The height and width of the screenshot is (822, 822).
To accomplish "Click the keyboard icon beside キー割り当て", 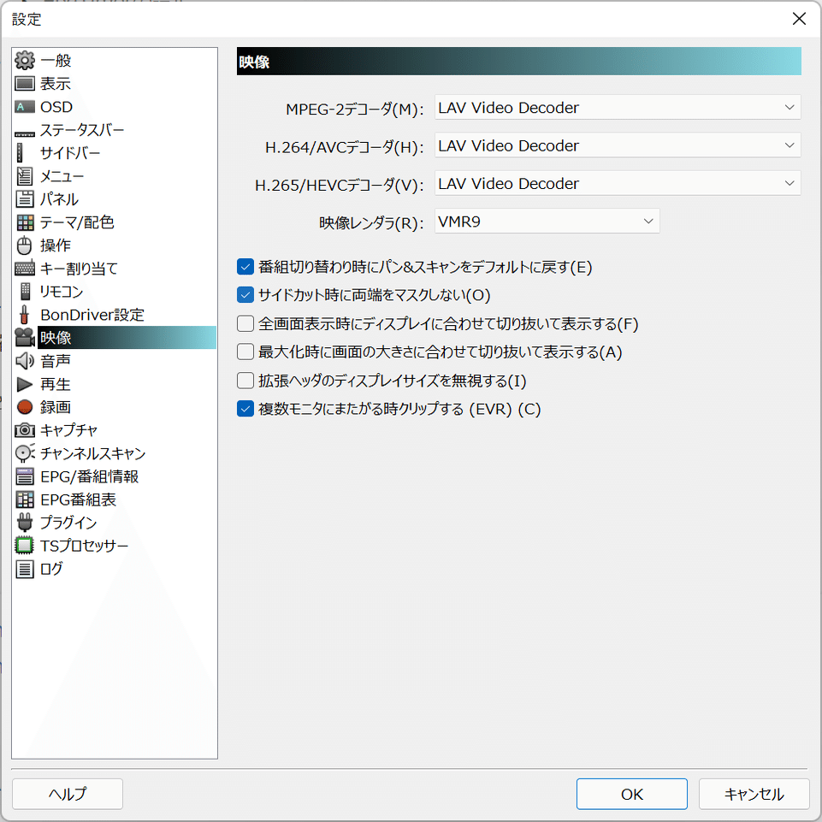I will tap(25, 268).
